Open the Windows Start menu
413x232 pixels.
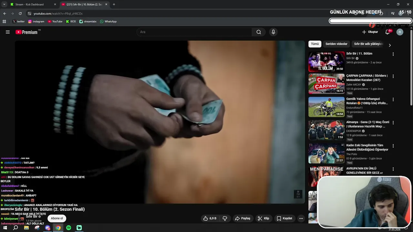(5, 228)
